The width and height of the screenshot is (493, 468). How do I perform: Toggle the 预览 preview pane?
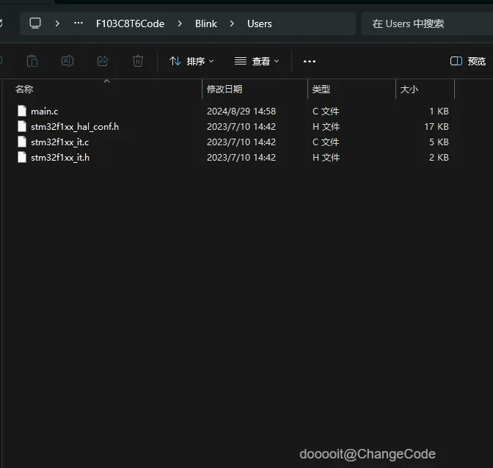[468, 61]
